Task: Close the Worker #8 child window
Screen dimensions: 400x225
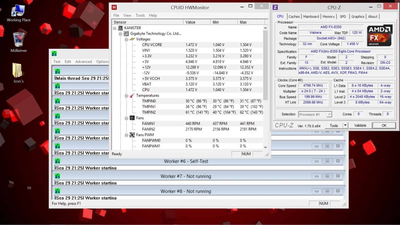Action: tap(338, 191)
